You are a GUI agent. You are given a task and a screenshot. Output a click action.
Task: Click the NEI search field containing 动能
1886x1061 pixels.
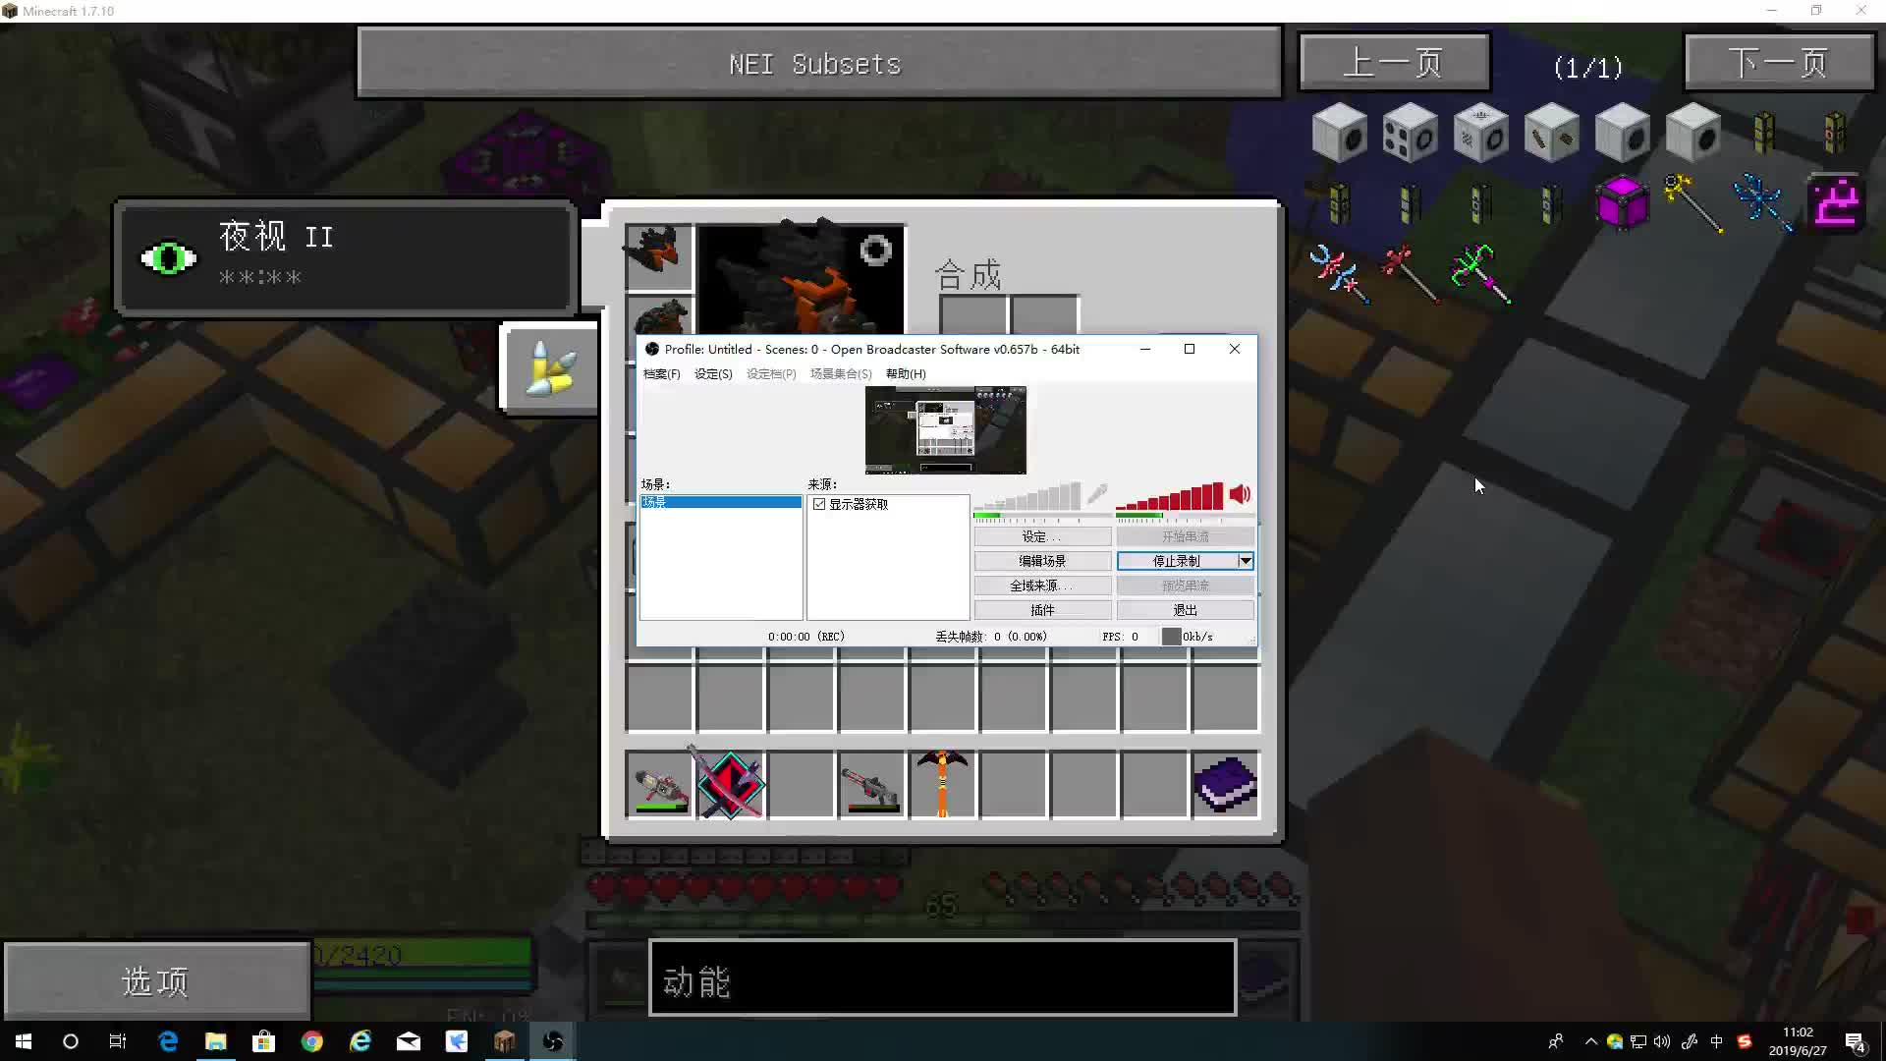[x=942, y=977]
